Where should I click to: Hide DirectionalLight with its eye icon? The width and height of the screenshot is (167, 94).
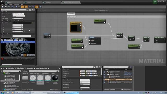tap(104, 76)
